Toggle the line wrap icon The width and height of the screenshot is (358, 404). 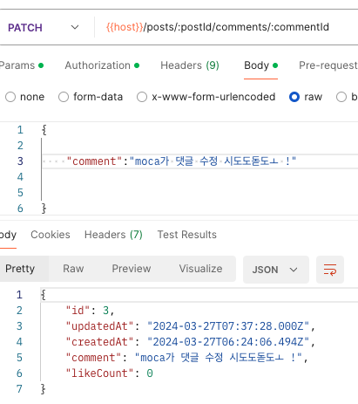click(x=330, y=270)
